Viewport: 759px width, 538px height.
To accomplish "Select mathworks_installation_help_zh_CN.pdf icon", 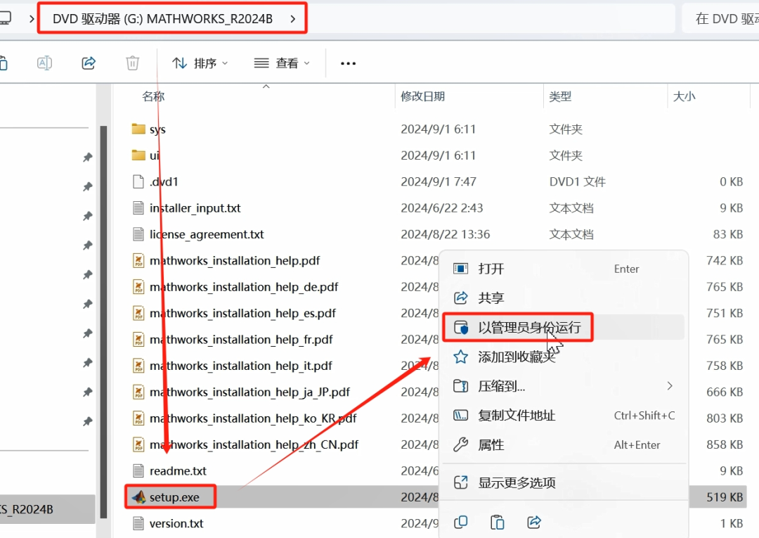I will tap(138, 444).
